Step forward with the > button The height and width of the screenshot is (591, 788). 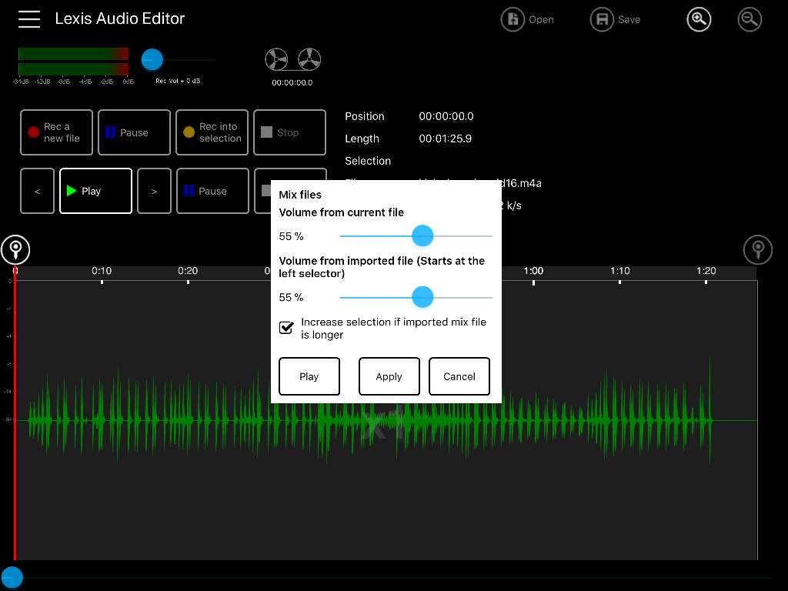[x=154, y=191]
